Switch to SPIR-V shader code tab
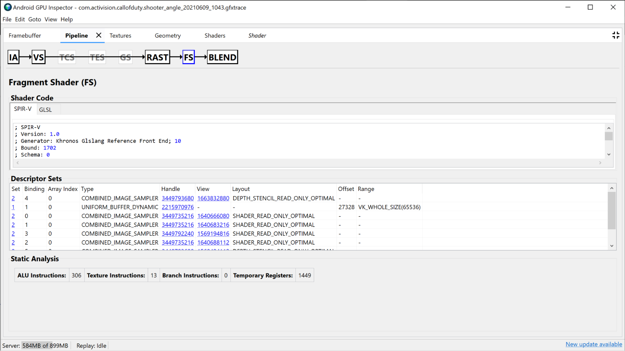The height and width of the screenshot is (351, 625). tap(23, 109)
